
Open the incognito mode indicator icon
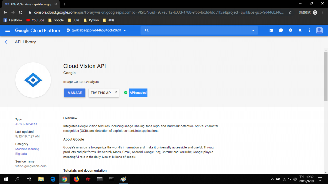pyautogui.click(x=315, y=12)
